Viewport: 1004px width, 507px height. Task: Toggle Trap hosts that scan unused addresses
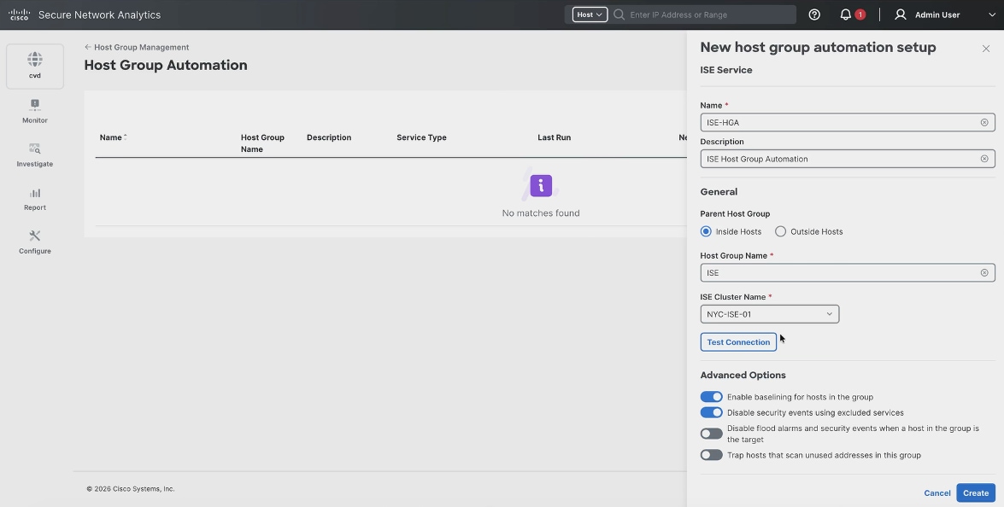712,455
